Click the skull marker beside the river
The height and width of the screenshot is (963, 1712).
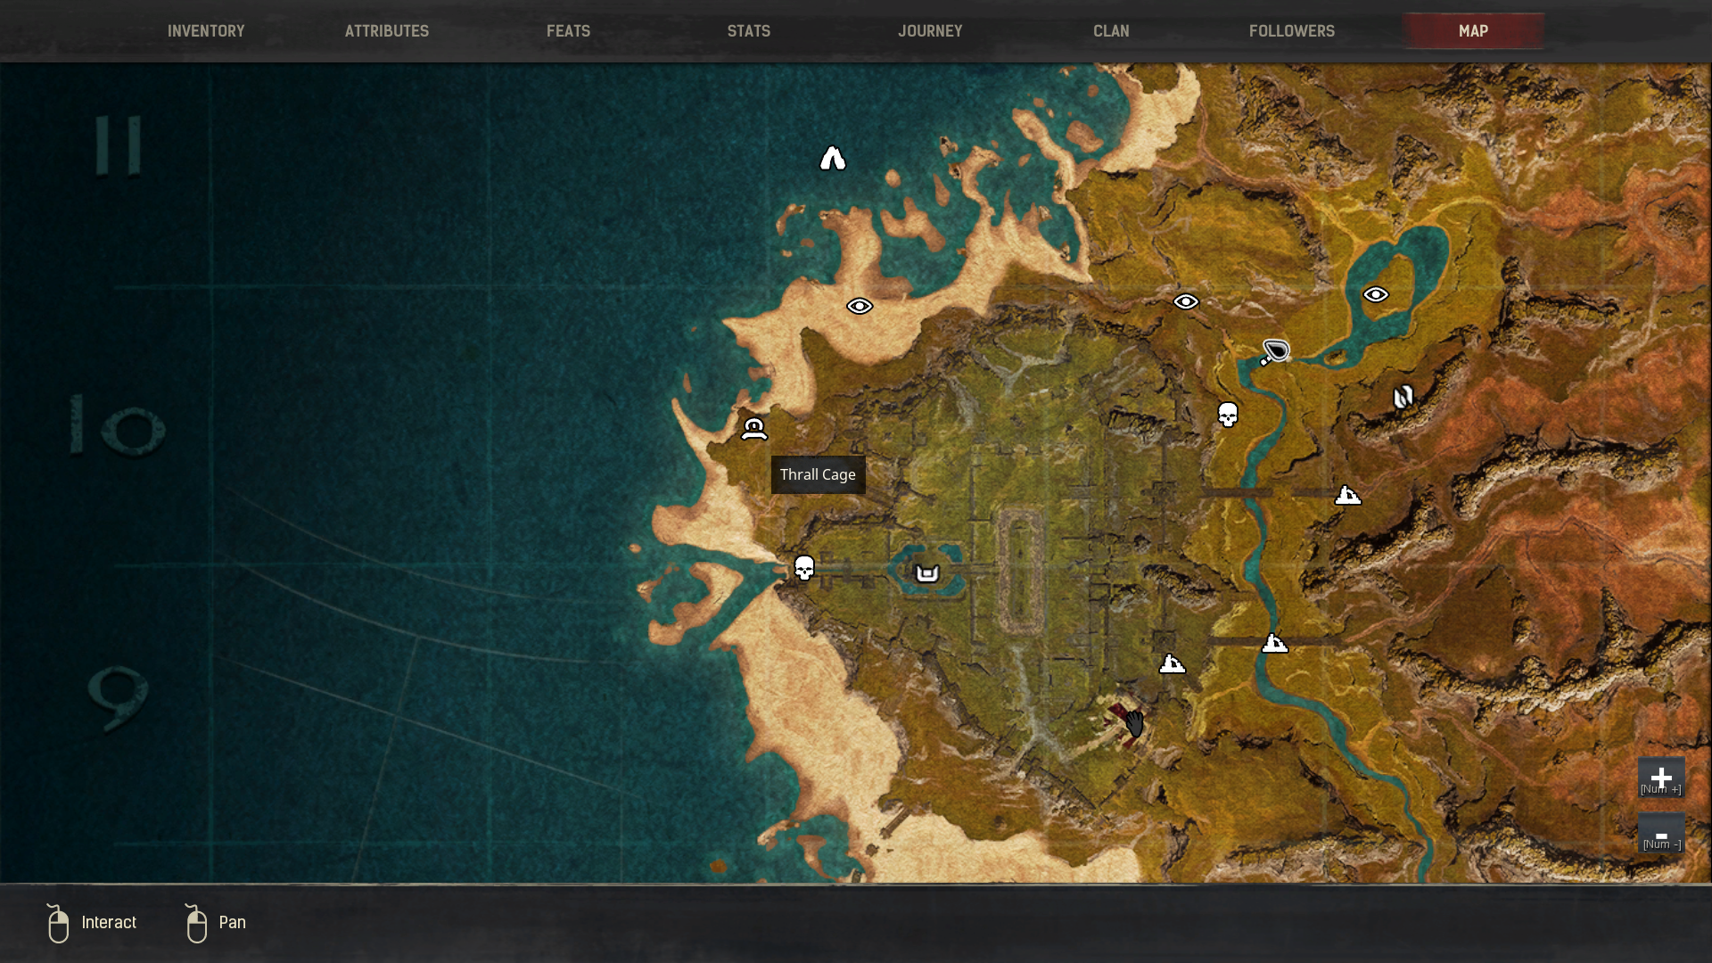(1228, 415)
